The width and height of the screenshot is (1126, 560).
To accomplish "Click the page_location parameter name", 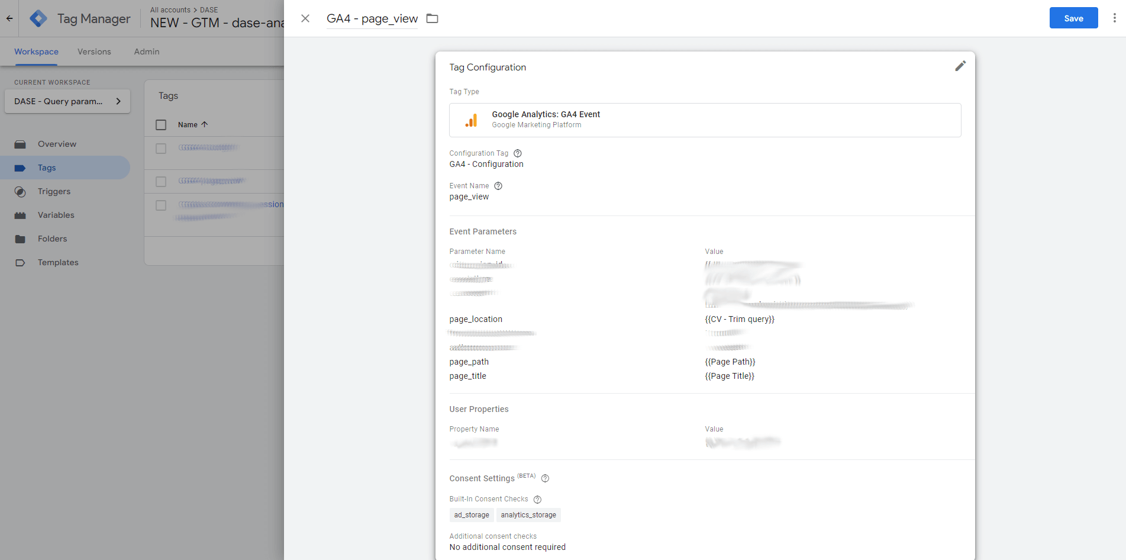I will click(x=476, y=319).
